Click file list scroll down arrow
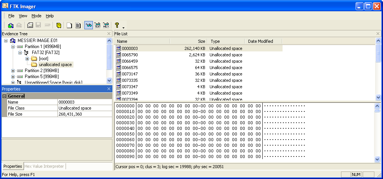 click(x=378, y=97)
